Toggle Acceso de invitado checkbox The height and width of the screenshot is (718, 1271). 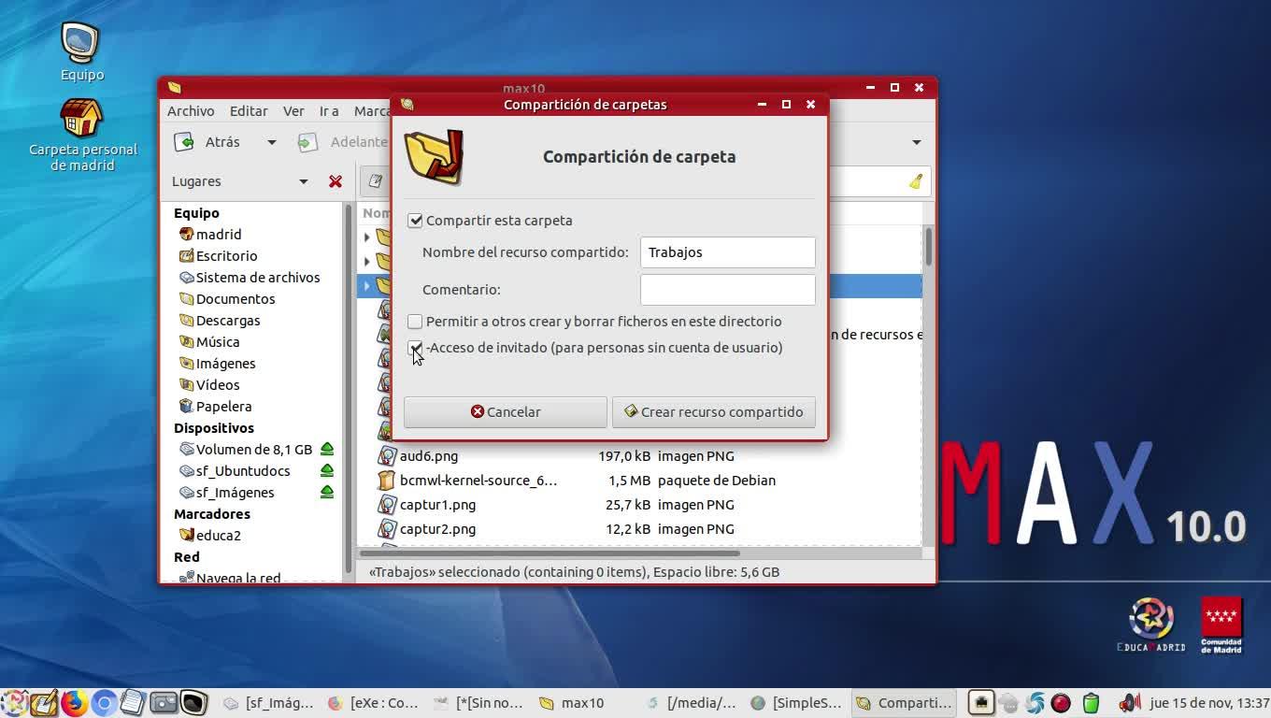pos(415,348)
